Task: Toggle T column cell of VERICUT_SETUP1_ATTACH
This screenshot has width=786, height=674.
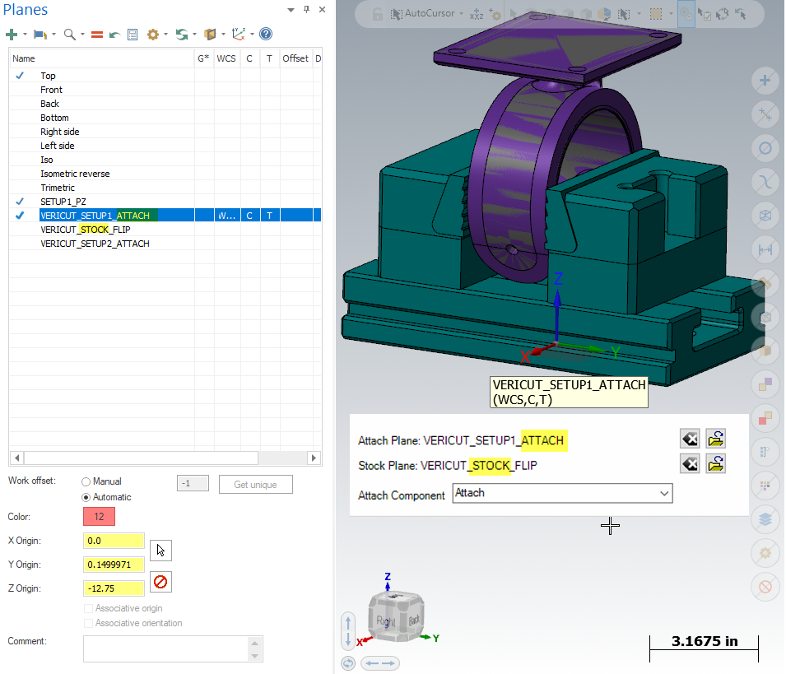Action: (x=270, y=216)
